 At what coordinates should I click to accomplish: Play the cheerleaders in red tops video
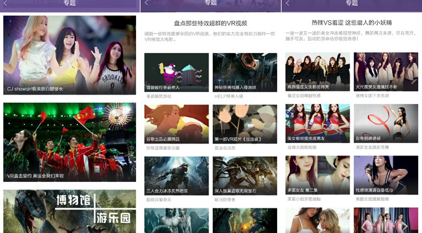[x=317, y=123]
